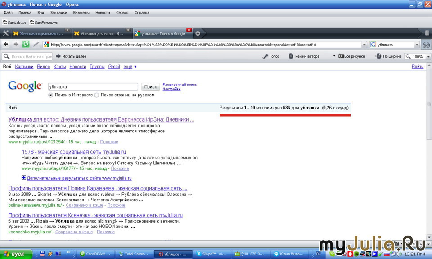The width and height of the screenshot is (432, 259).
Task: Open result Профиль пользователя Полина Караваева
Action: click(98, 188)
